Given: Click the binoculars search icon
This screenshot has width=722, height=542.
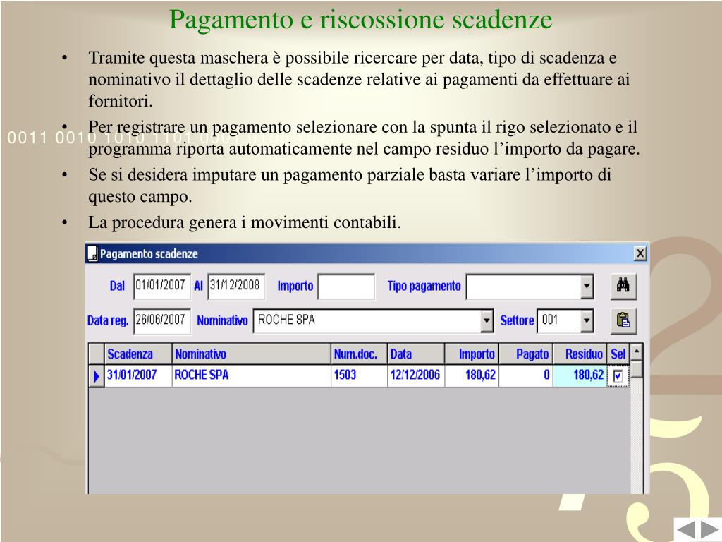Looking at the screenshot, I should [623, 286].
